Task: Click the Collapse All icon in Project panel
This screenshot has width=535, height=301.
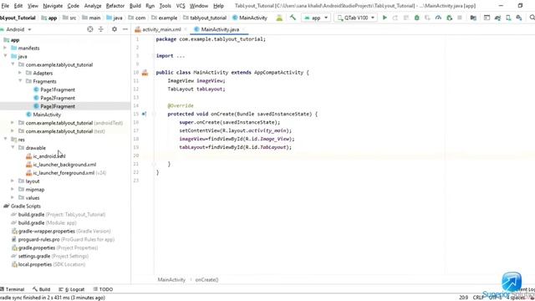Action: pyautogui.click(x=101, y=29)
